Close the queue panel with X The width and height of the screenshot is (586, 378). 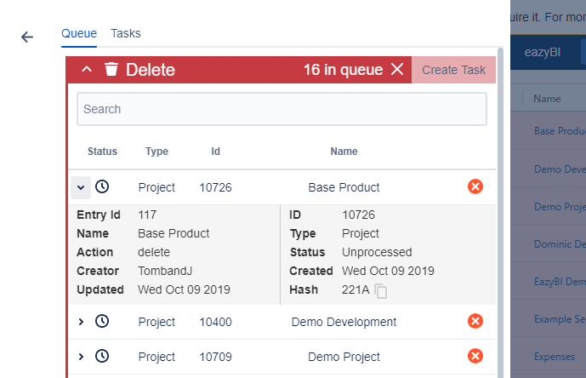click(x=397, y=70)
